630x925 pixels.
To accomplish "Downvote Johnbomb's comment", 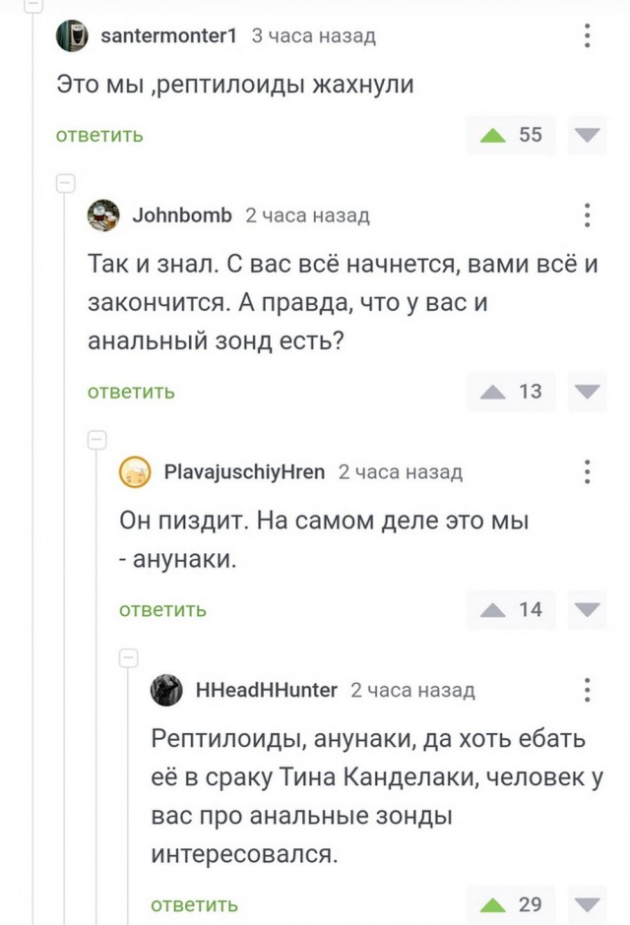I will pos(587,392).
